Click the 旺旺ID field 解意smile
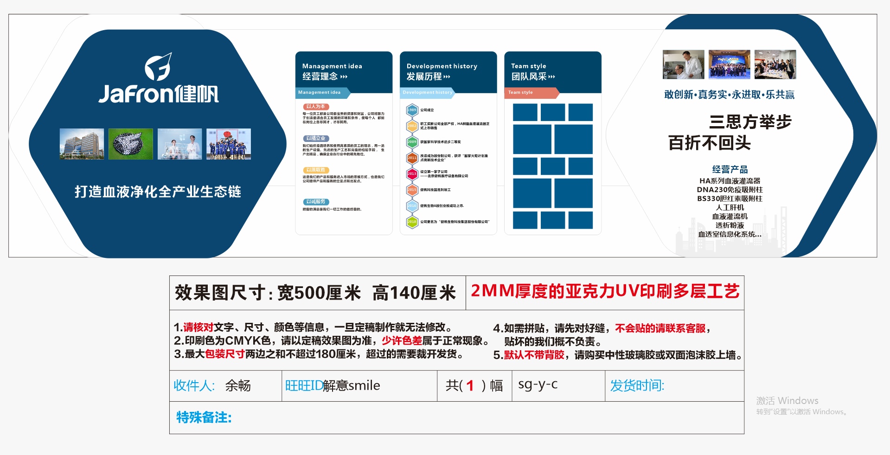Screen dimensions: 890x455 click(x=352, y=386)
